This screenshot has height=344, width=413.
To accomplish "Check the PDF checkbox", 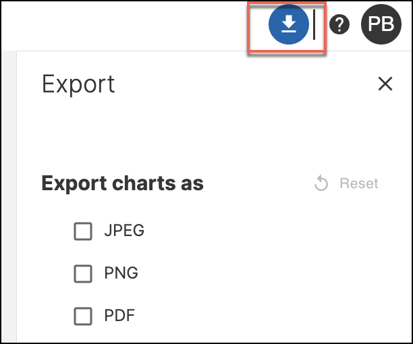I will tap(83, 316).
